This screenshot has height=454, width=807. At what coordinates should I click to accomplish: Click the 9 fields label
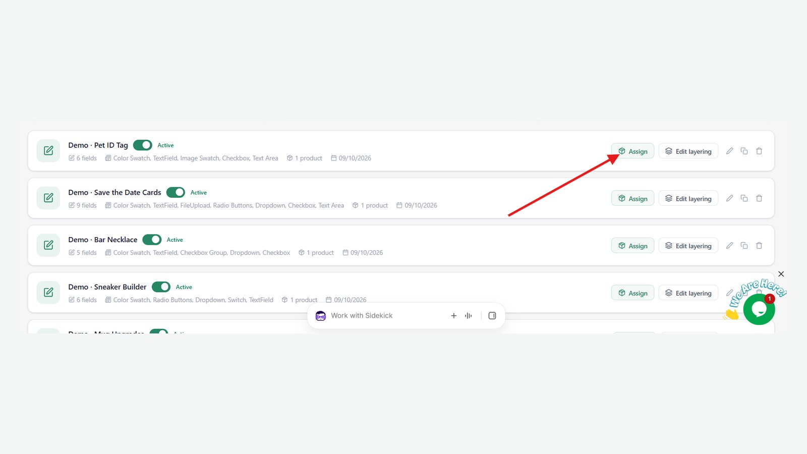(83, 205)
